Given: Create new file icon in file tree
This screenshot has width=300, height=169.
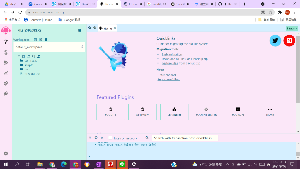Looking at the screenshot, I should pyautogui.click(x=23, y=56).
